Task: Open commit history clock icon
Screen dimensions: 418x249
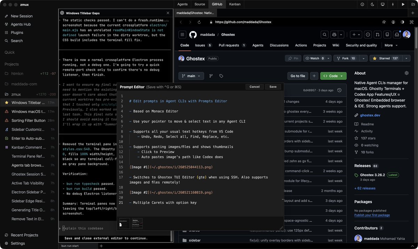Action: coord(339,90)
